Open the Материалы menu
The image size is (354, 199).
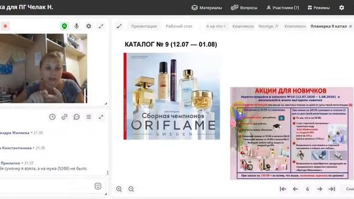tap(206, 8)
